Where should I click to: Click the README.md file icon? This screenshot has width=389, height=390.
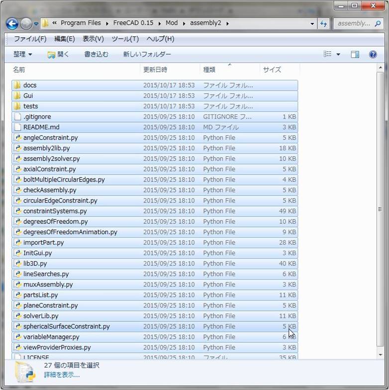point(17,127)
